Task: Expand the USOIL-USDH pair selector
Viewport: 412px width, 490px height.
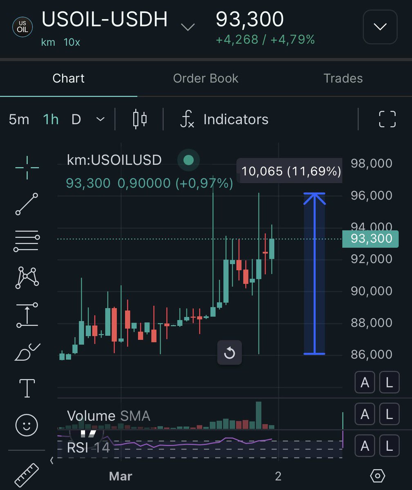Action: coord(188,27)
